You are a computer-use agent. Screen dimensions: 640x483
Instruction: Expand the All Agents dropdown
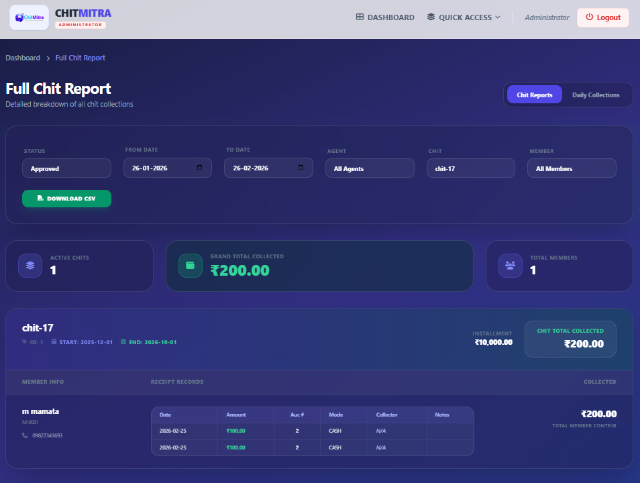point(370,168)
